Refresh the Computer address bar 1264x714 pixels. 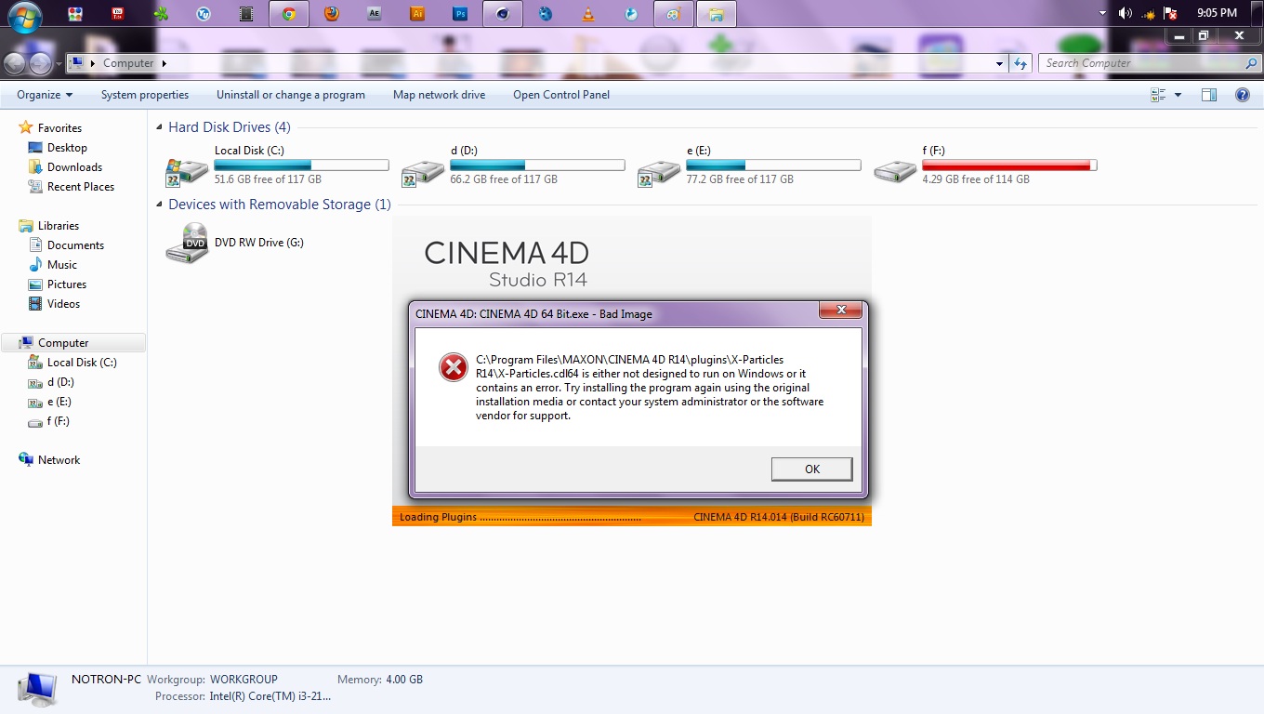(x=1020, y=63)
